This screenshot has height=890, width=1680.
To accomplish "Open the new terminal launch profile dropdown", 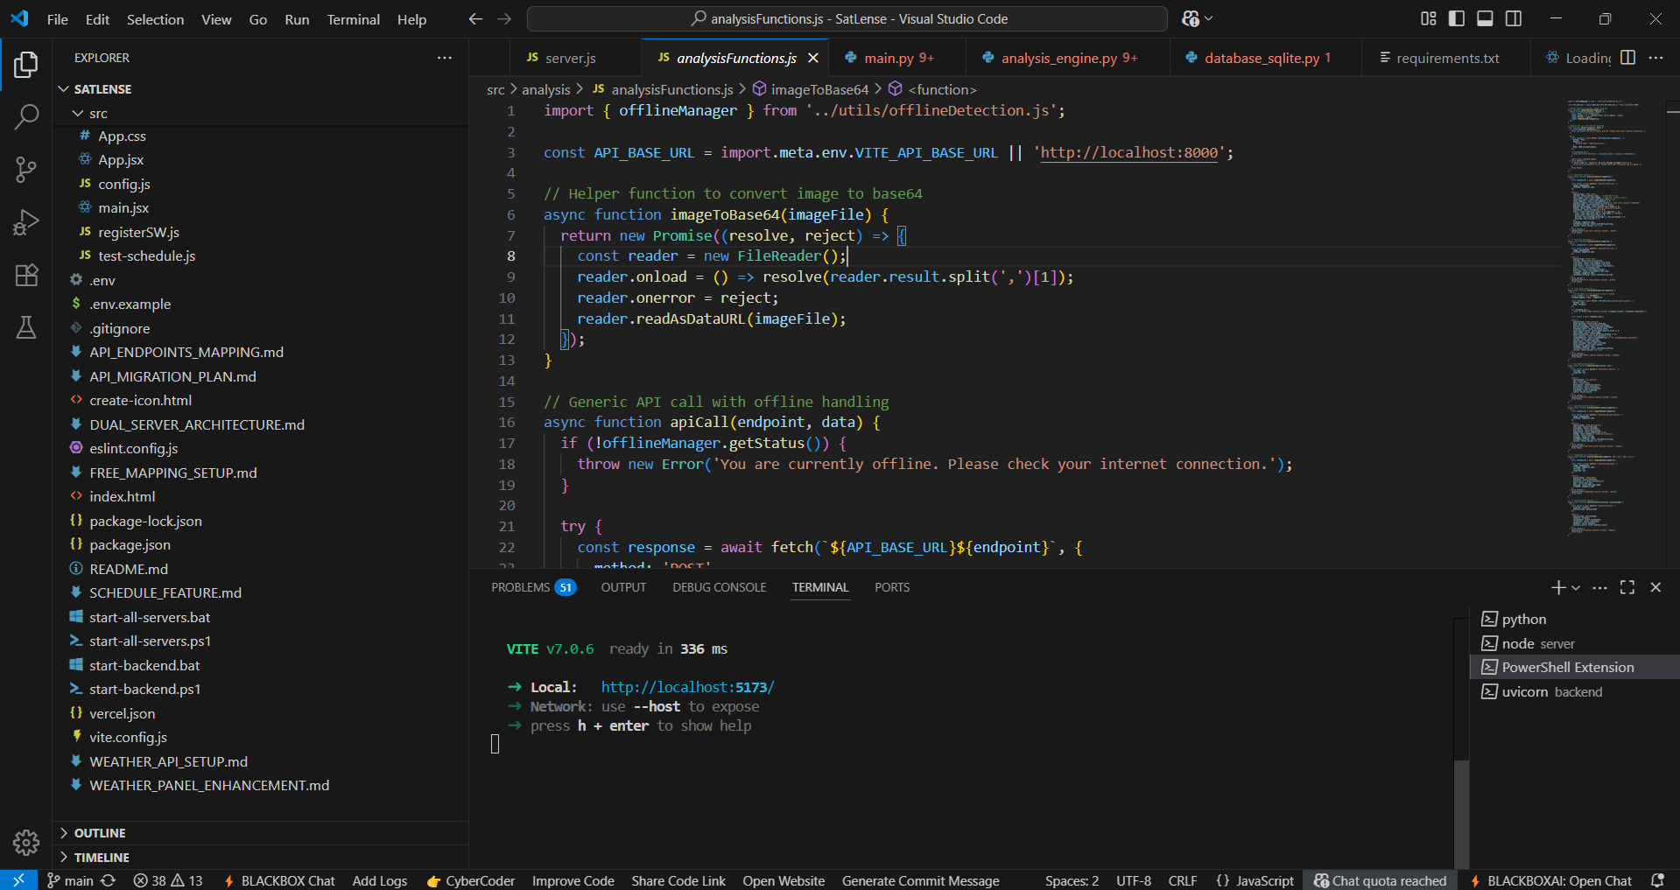I will pos(1576,588).
